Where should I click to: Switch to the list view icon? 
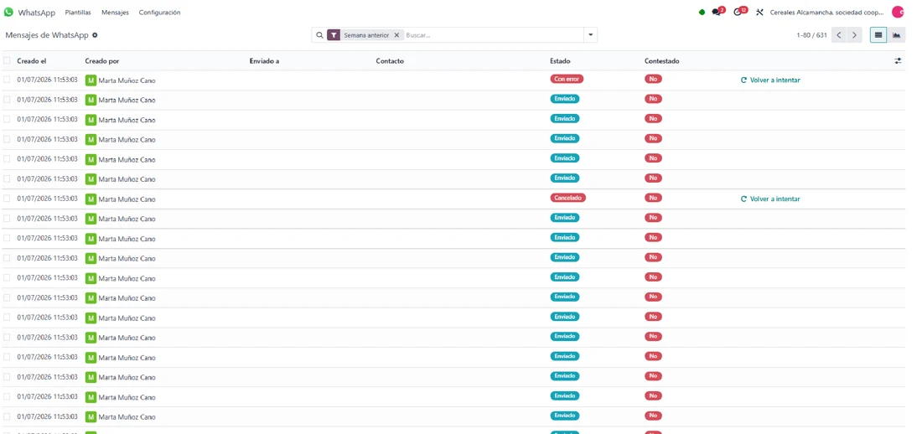878,35
